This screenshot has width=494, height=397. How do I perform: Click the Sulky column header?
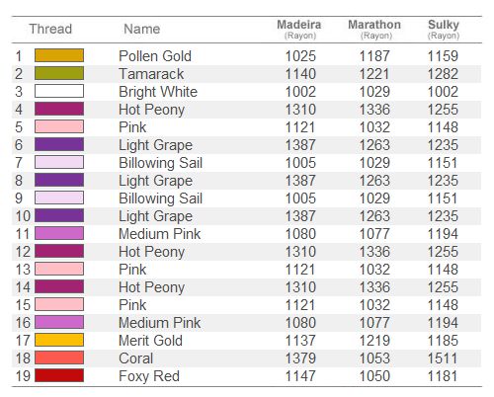pos(444,29)
